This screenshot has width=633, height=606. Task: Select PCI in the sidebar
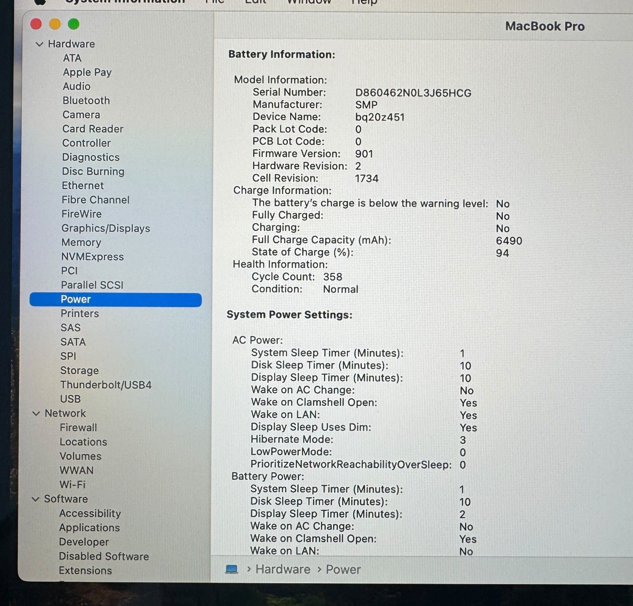pos(69,271)
